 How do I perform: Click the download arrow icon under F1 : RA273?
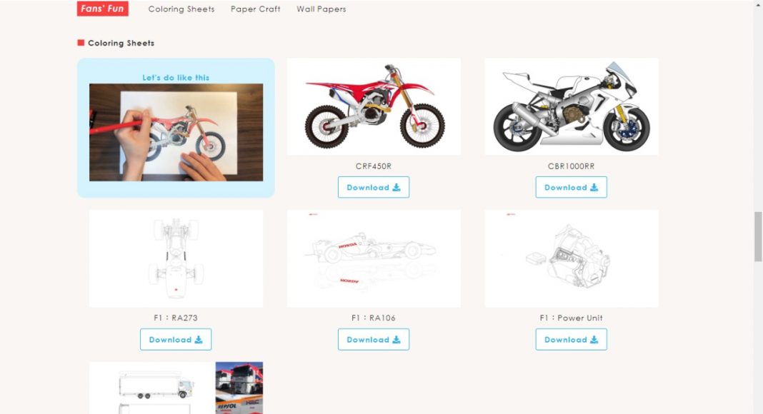tap(199, 340)
